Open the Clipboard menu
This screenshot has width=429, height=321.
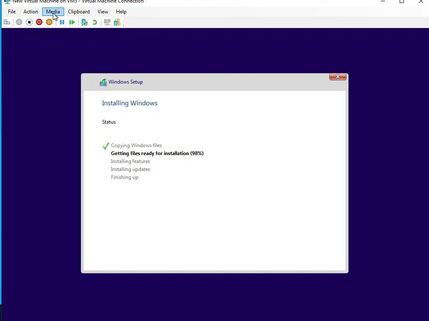[x=79, y=12]
